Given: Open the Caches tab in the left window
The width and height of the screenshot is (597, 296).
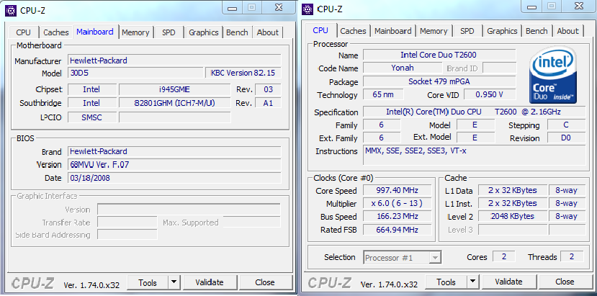Looking at the screenshot, I should pos(56,32).
